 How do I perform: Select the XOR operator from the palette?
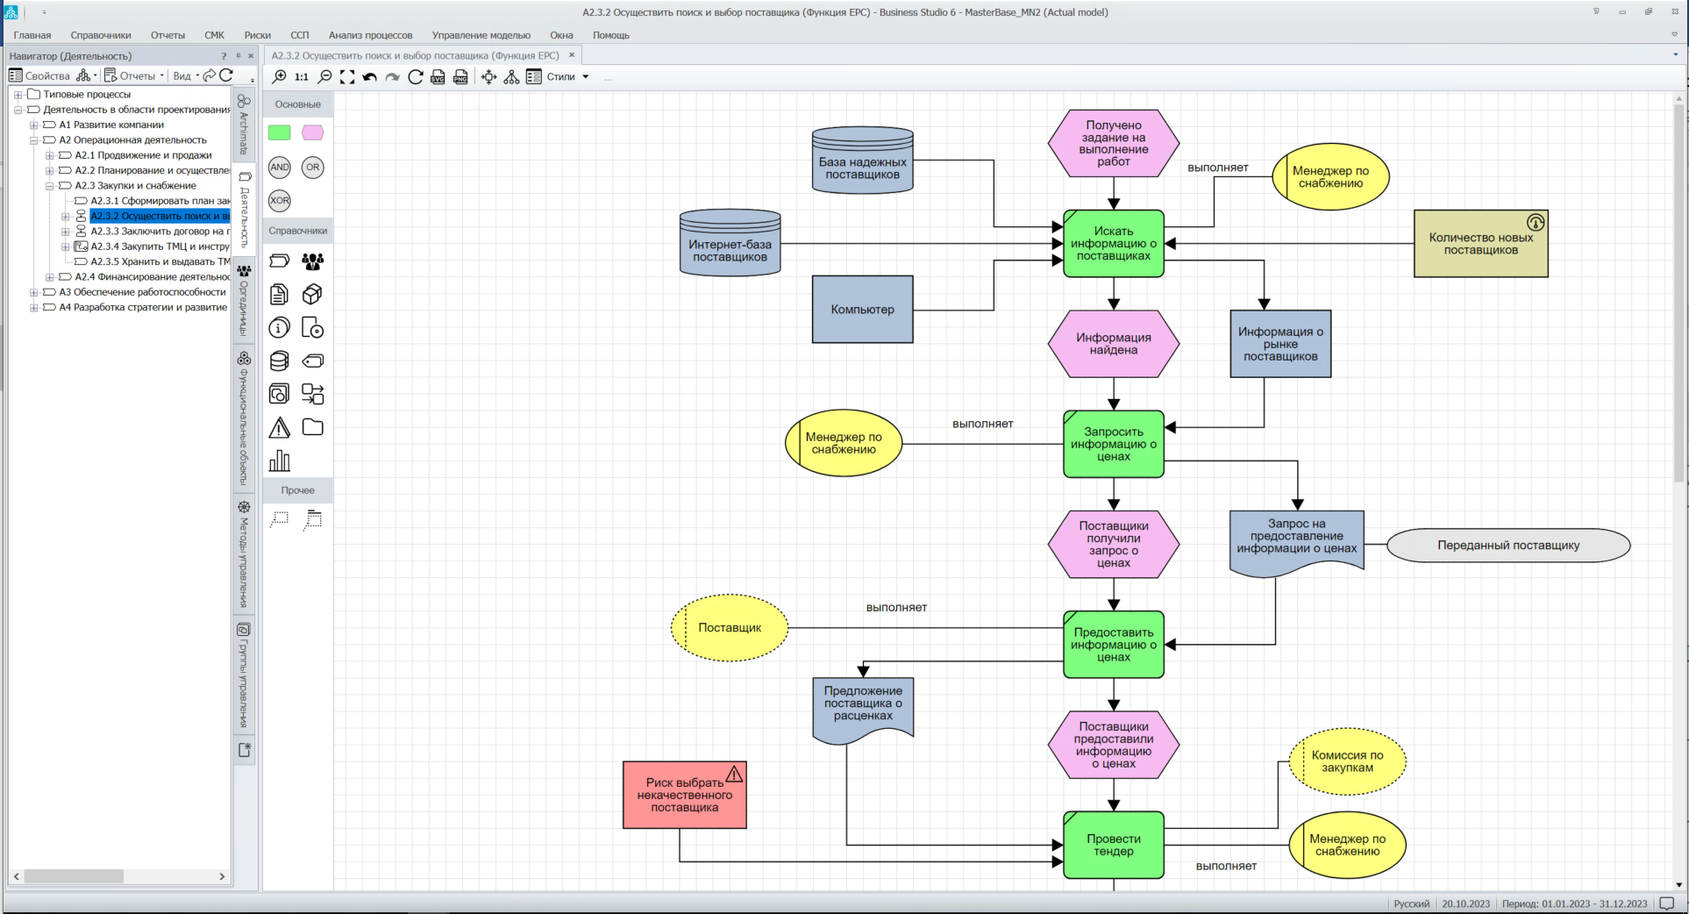pos(279,200)
